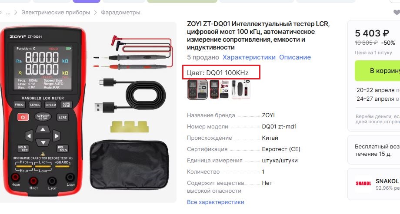Add item with В корзину button

(377, 71)
